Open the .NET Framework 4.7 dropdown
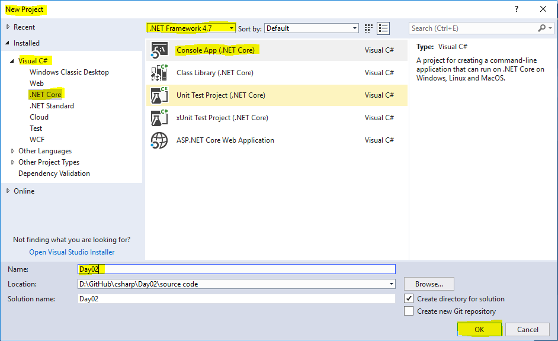 coord(191,28)
